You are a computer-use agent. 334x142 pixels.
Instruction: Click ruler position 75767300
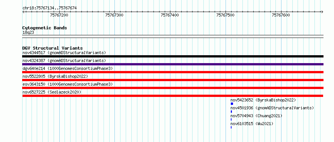click(x=114, y=15)
